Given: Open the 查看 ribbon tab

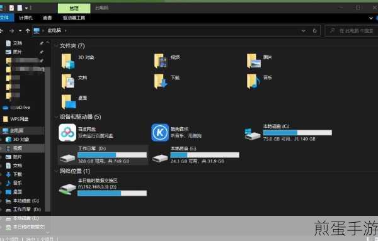Looking at the screenshot, I should [x=47, y=18].
